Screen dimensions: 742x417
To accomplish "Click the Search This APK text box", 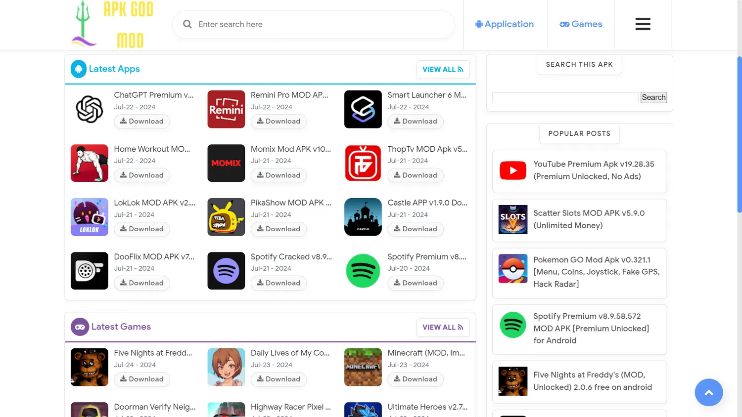I will 565,97.
